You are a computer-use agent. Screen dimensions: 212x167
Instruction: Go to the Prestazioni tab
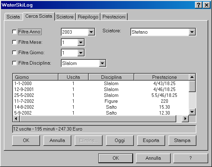coord(114,17)
